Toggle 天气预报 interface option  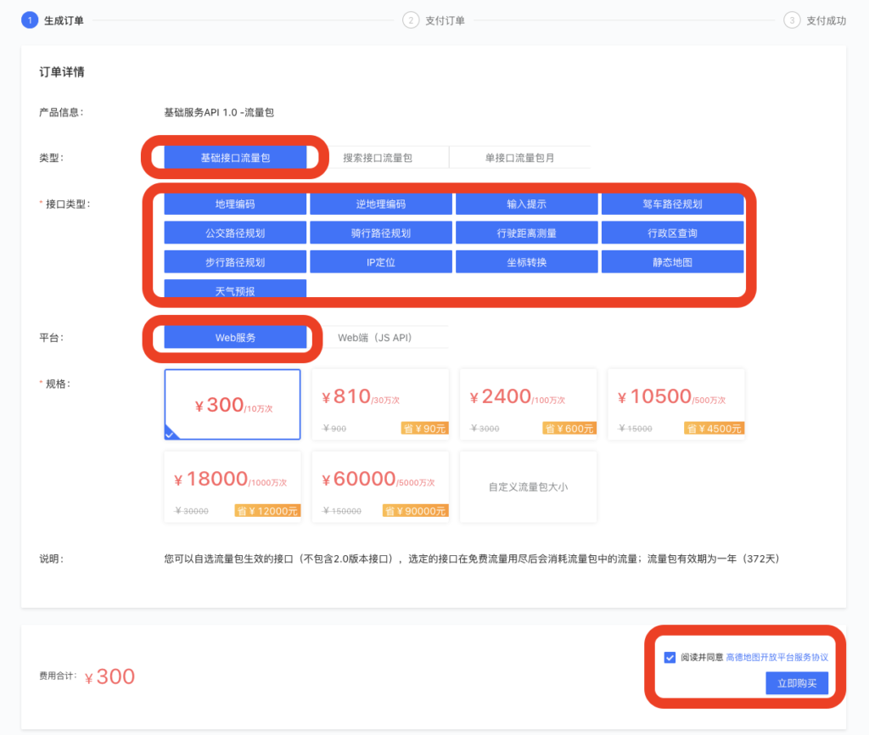[235, 291]
